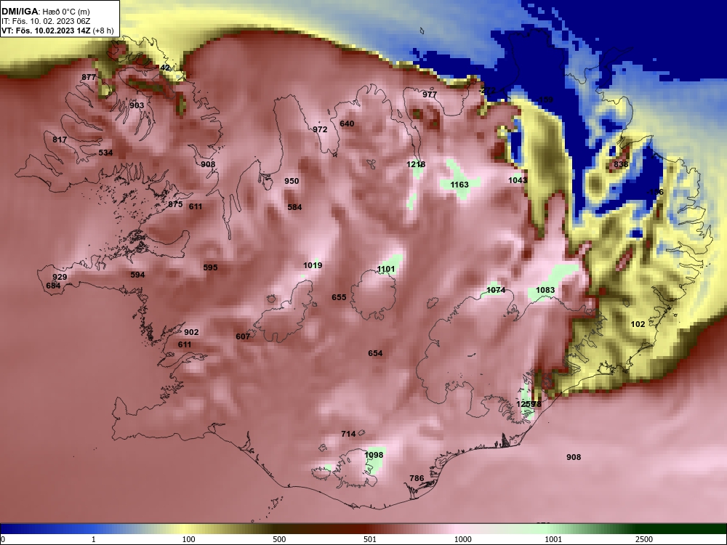Click the 42 label near the northwest coast

(165, 68)
